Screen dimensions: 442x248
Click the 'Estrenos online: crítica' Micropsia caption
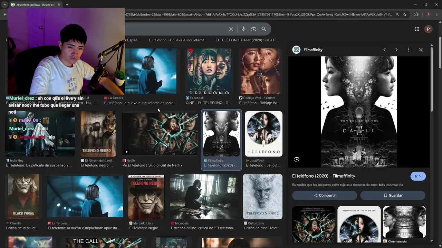(204, 228)
